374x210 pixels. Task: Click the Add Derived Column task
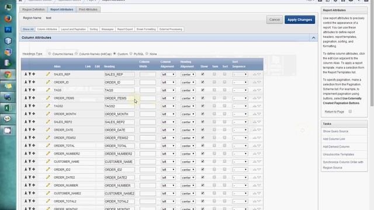tap(336, 146)
